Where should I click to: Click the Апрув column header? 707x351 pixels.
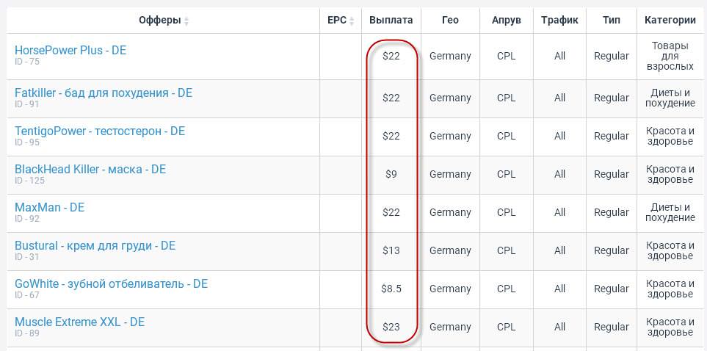point(507,21)
